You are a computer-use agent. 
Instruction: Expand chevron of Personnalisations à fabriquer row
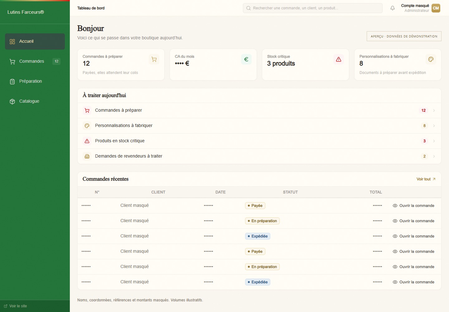(434, 126)
